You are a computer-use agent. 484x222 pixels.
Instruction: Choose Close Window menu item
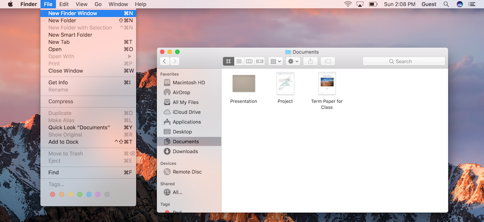[88, 71]
